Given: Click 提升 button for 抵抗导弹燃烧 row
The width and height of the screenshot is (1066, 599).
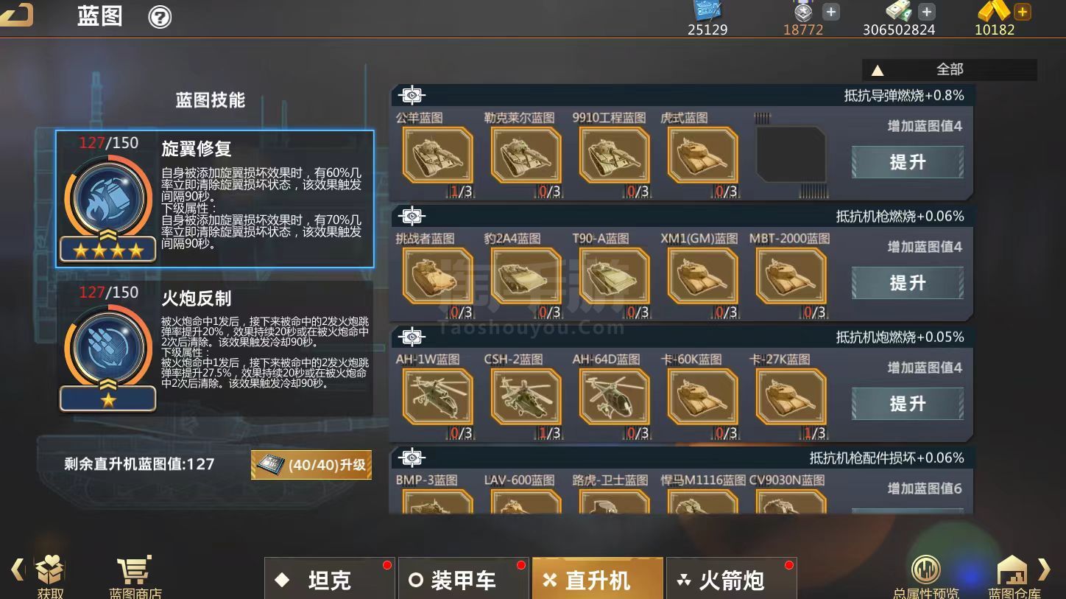Looking at the screenshot, I should coord(908,162).
